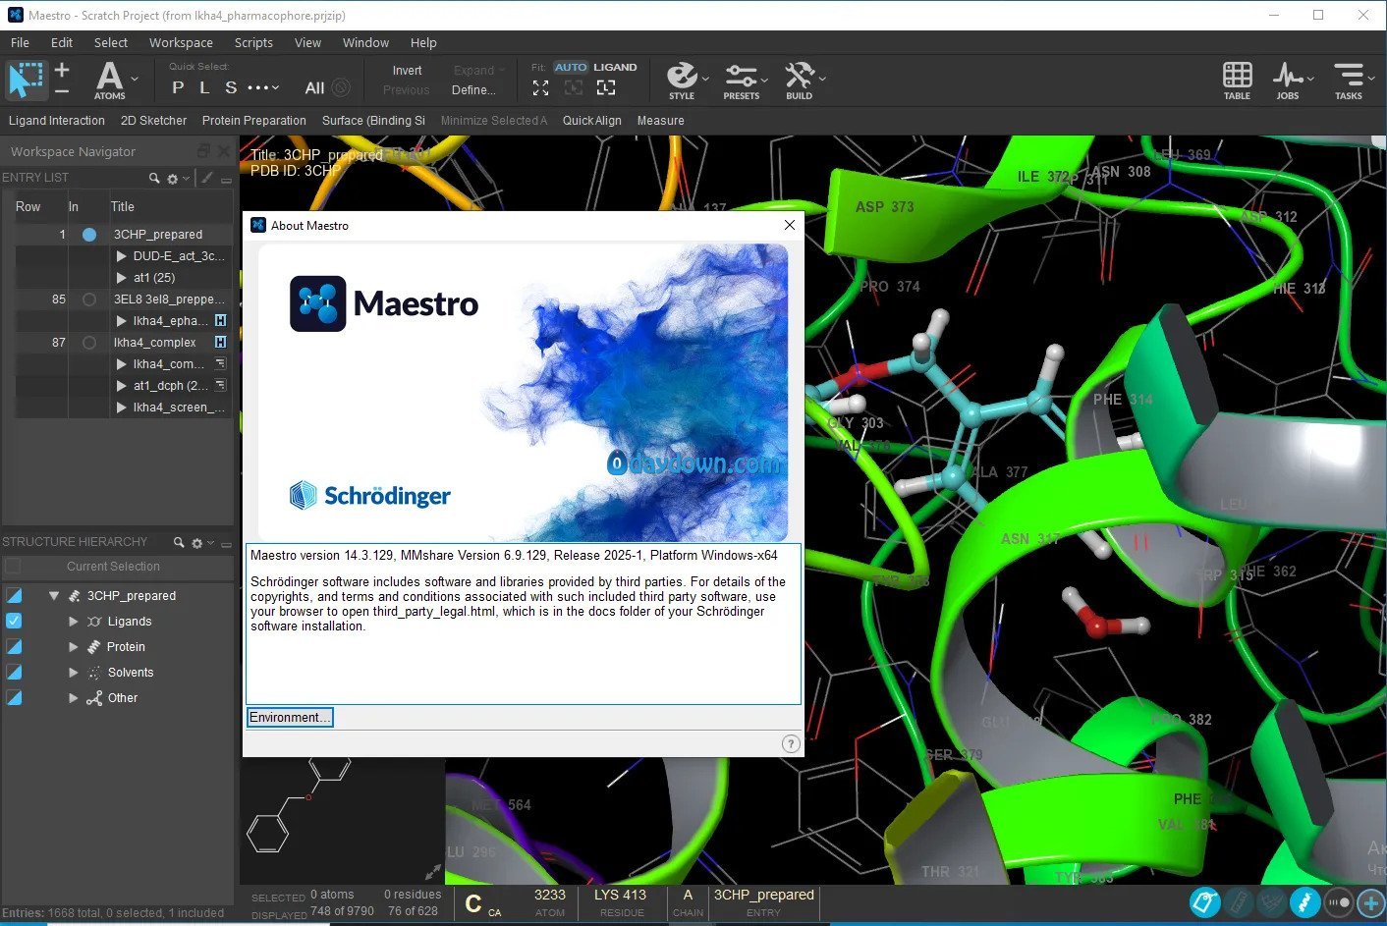Expand the at1_dcph group
This screenshot has width=1387, height=926.
point(122,386)
